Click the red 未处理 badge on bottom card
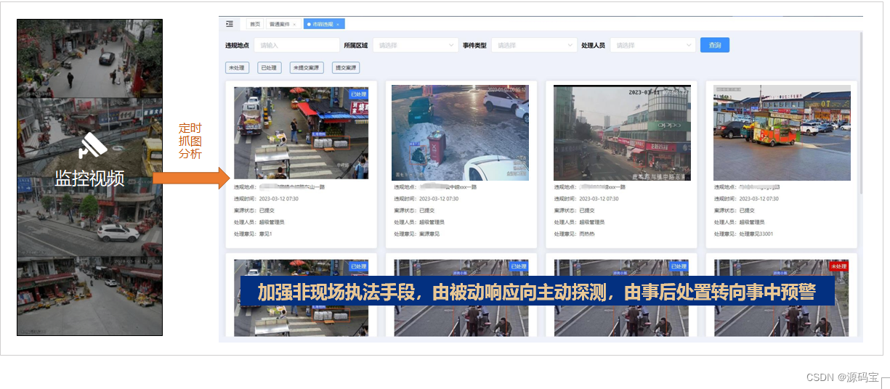The width and height of the screenshot is (890, 389). pyautogui.click(x=840, y=266)
